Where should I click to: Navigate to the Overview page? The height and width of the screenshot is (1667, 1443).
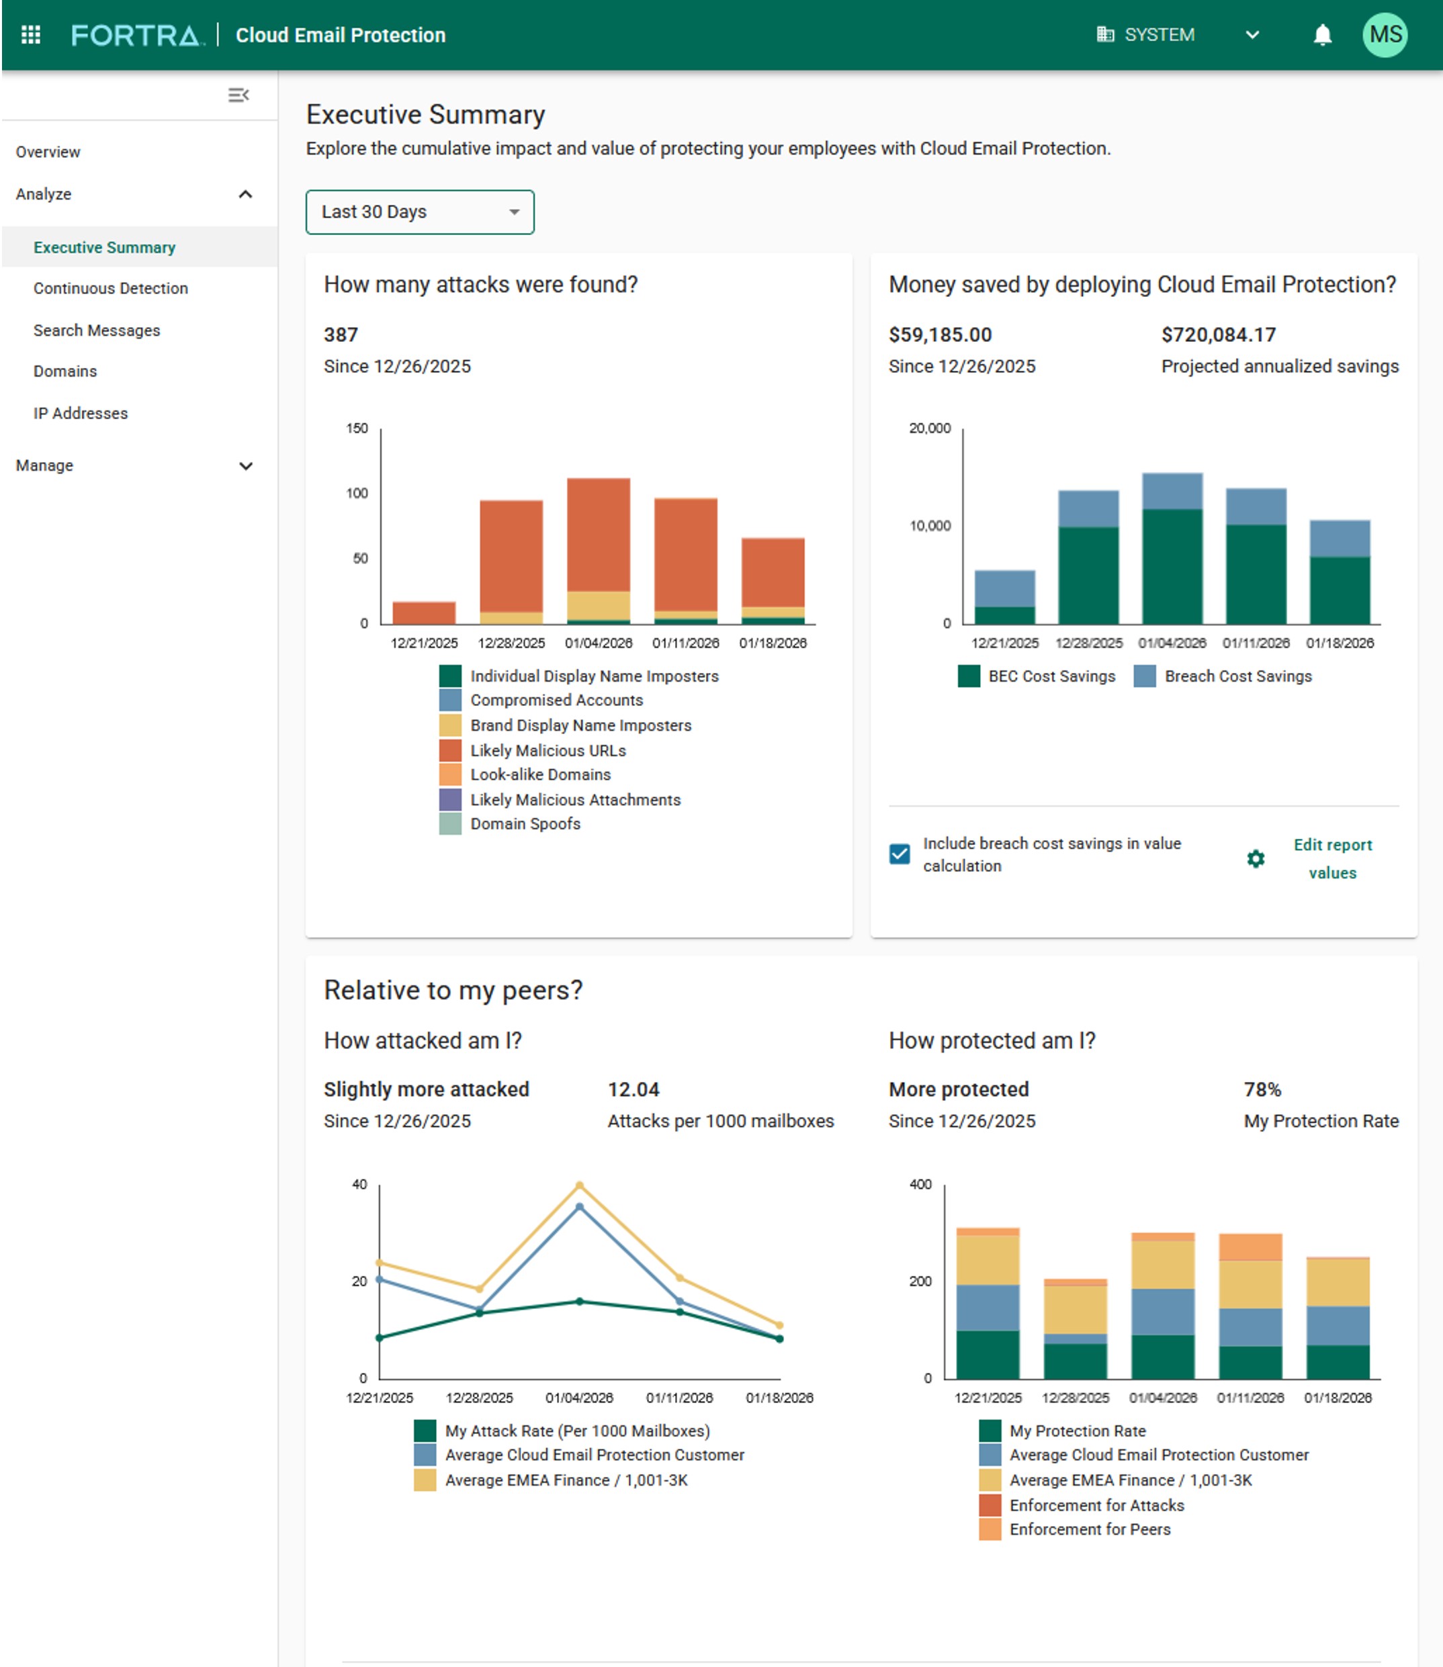[x=48, y=152]
